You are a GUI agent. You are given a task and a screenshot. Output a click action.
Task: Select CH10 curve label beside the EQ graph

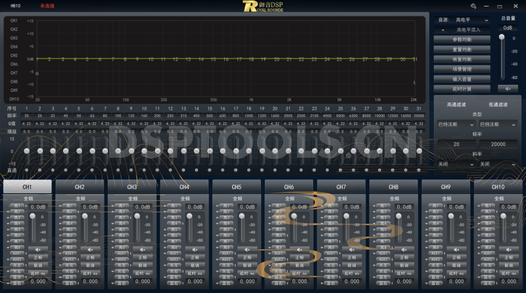point(14,99)
